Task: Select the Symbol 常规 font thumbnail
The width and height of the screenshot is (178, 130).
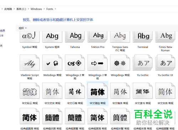Action: point(30,37)
